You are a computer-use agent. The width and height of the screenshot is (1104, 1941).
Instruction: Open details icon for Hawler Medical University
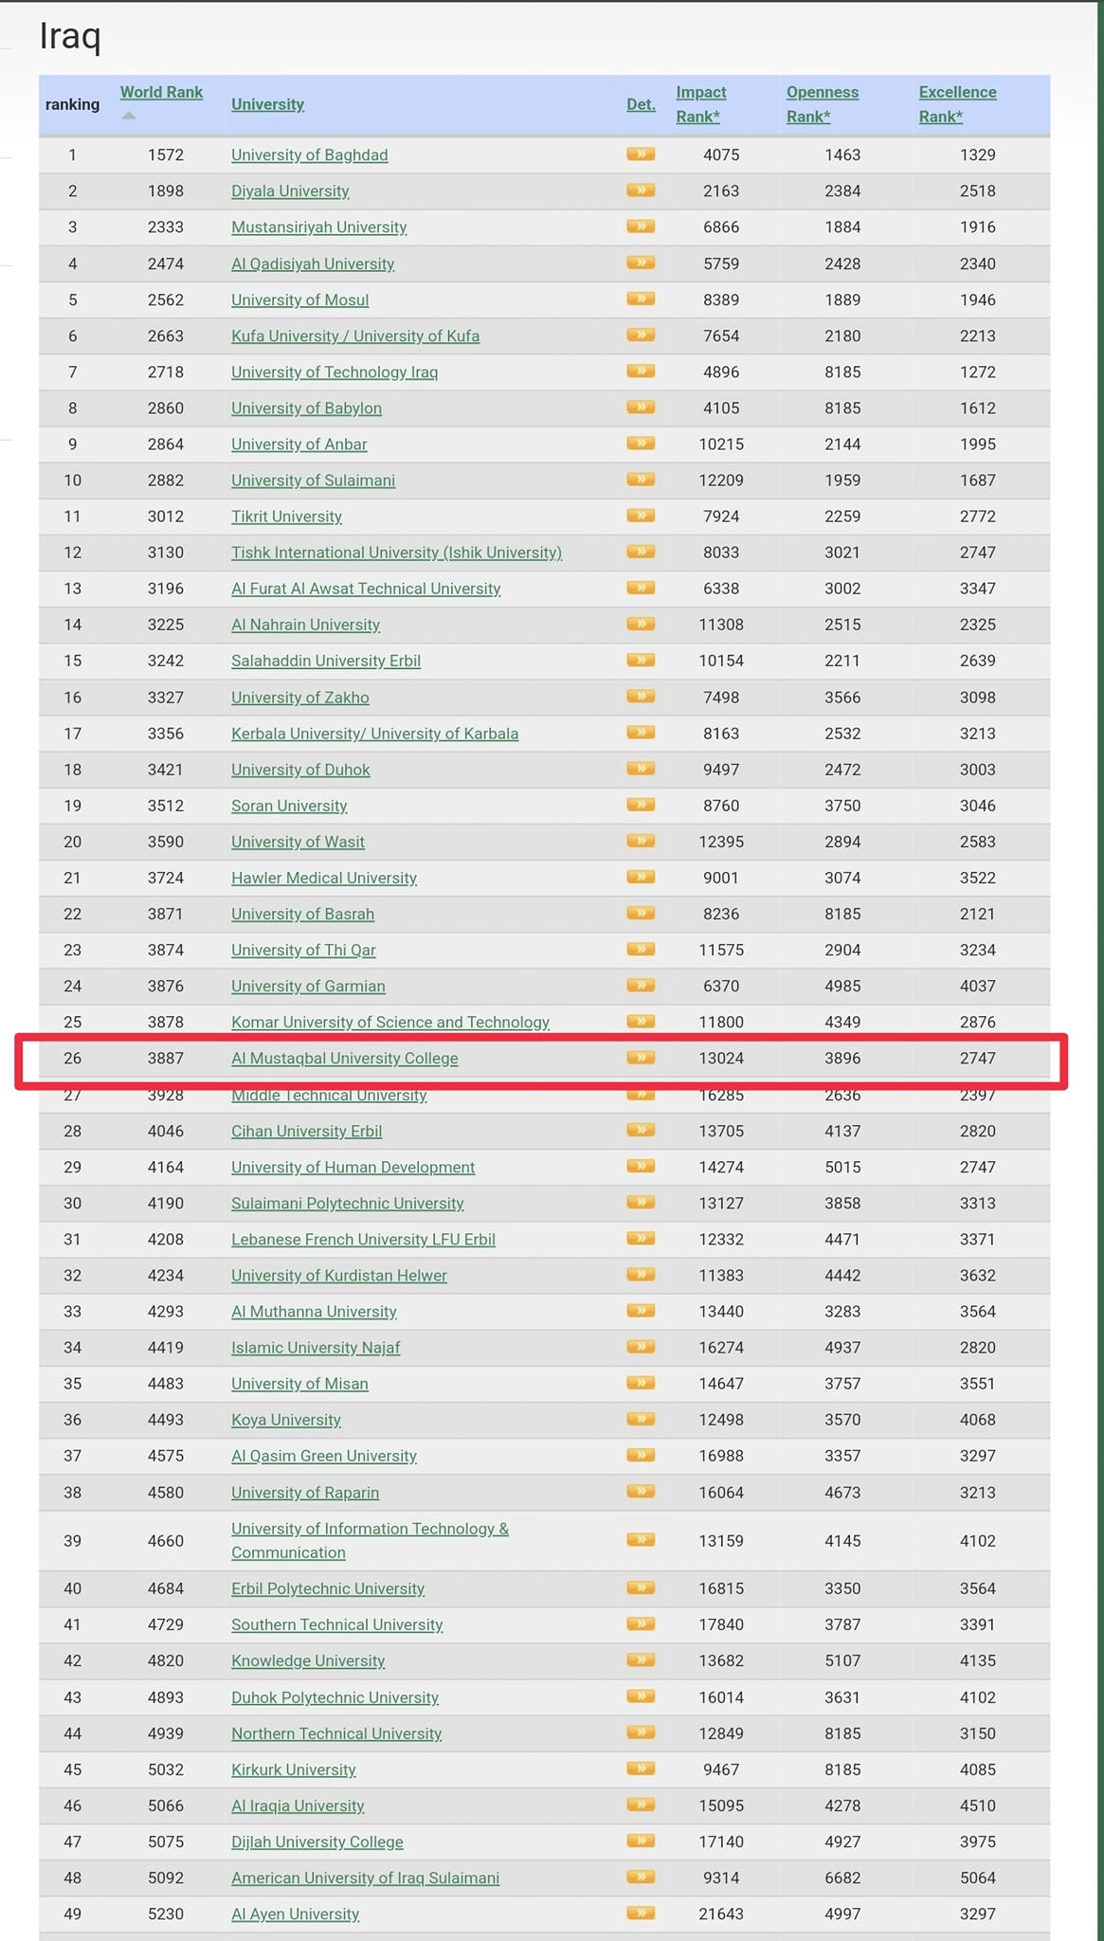pos(641,877)
